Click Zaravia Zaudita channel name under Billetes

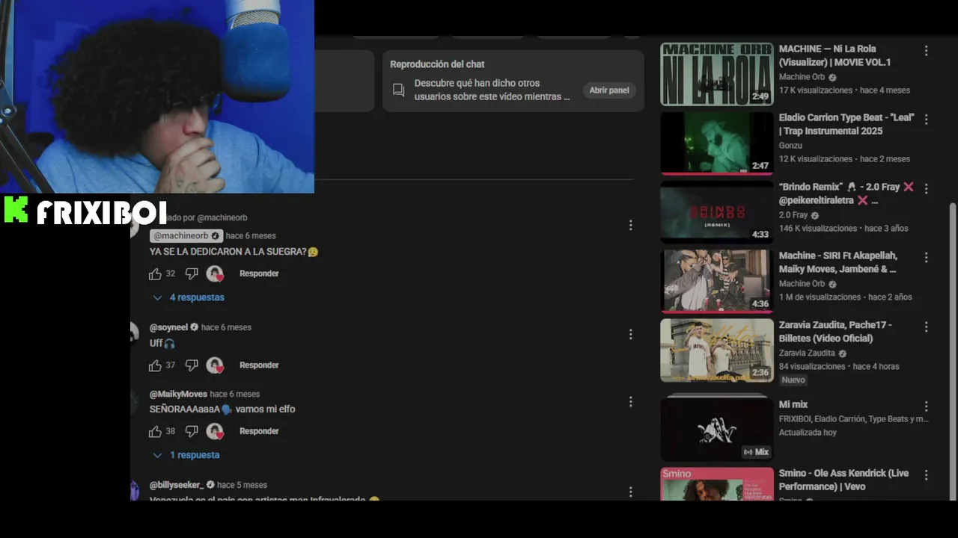(807, 353)
